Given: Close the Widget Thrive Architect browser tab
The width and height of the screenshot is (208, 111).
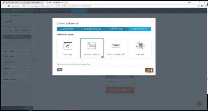Looking at the screenshot, I should pyautogui.click(x=63, y=2).
